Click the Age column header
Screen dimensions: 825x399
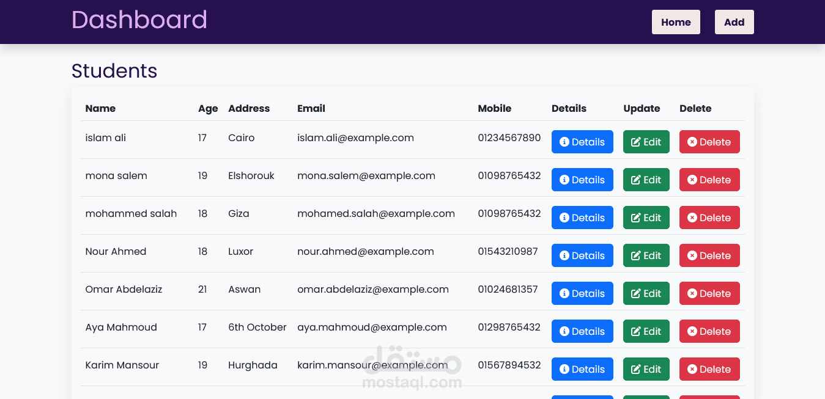tap(208, 109)
